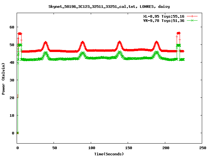Viewport: 209px width, 157px height.
Task: Click the x-axis tick label 250
Action: tap(202, 148)
